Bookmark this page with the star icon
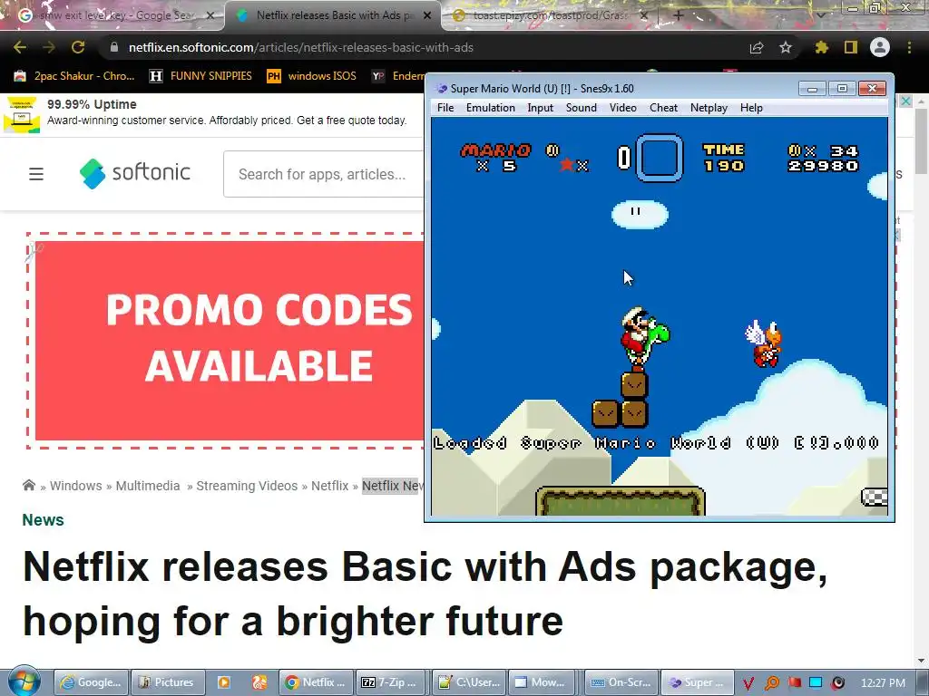 [786, 47]
